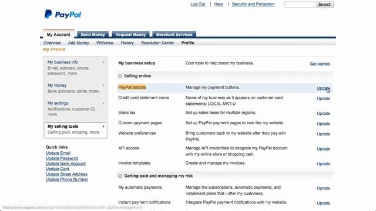Click highlighted PayPal buttons label
376x211 pixels.
pos(132,87)
